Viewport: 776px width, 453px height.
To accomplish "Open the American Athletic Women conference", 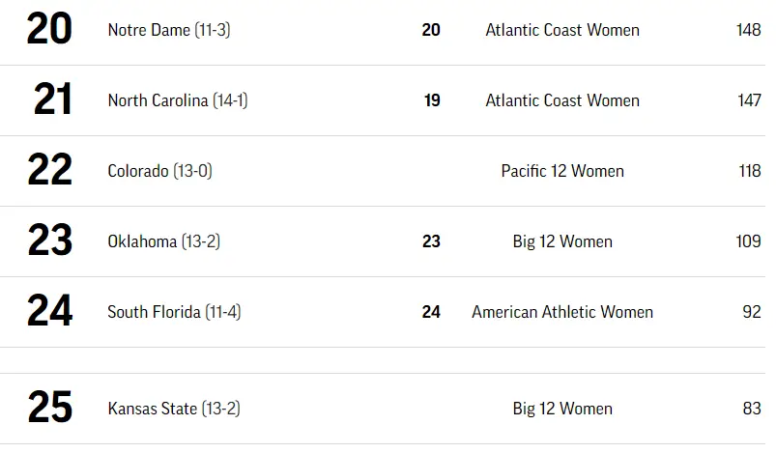I will tap(562, 312).
